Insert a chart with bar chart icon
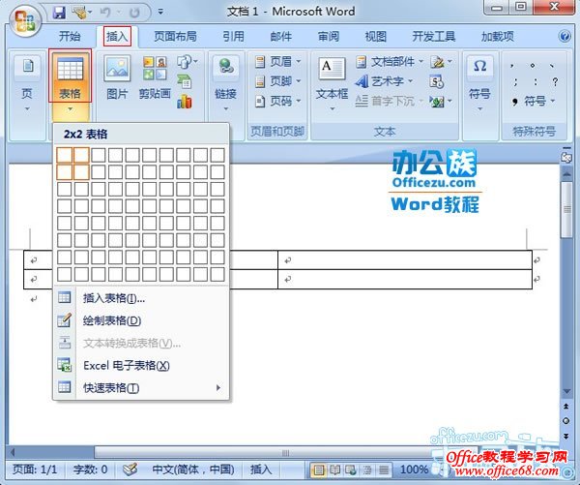 coord(185,101)
